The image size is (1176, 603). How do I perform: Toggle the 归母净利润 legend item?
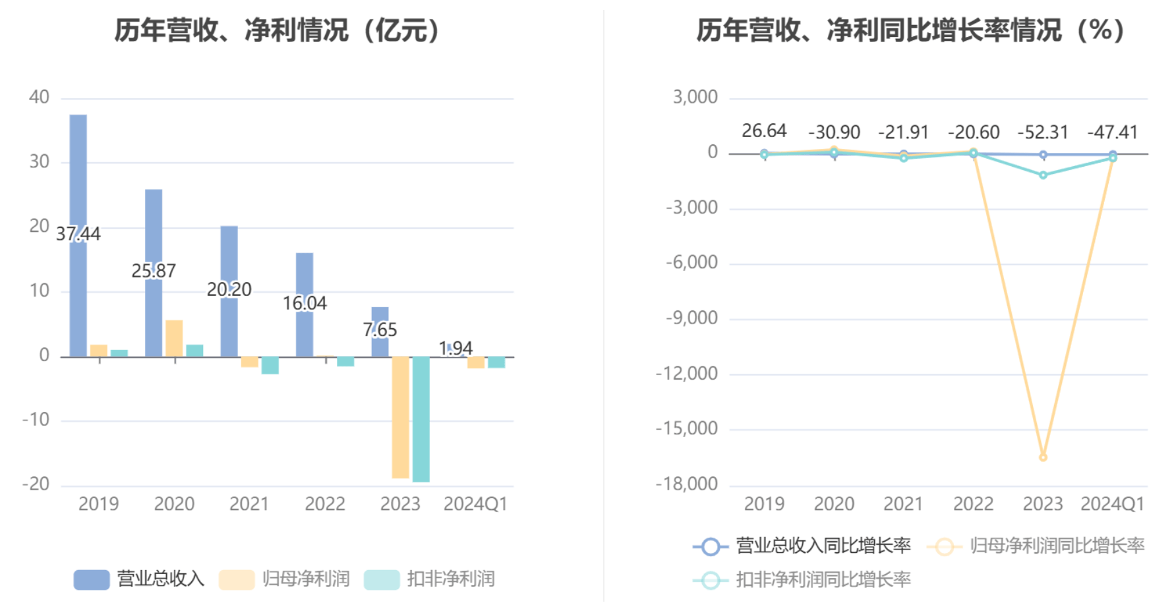(284, 579)
